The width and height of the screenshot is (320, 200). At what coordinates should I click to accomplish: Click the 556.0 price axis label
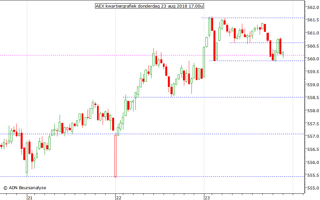(313, 162)
